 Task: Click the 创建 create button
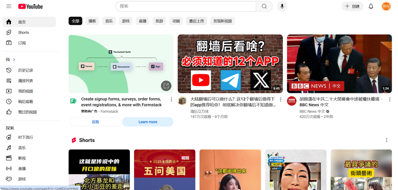[x=352, y=6]
